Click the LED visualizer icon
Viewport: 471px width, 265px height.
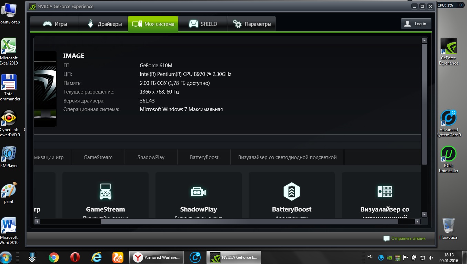[384, 191]
